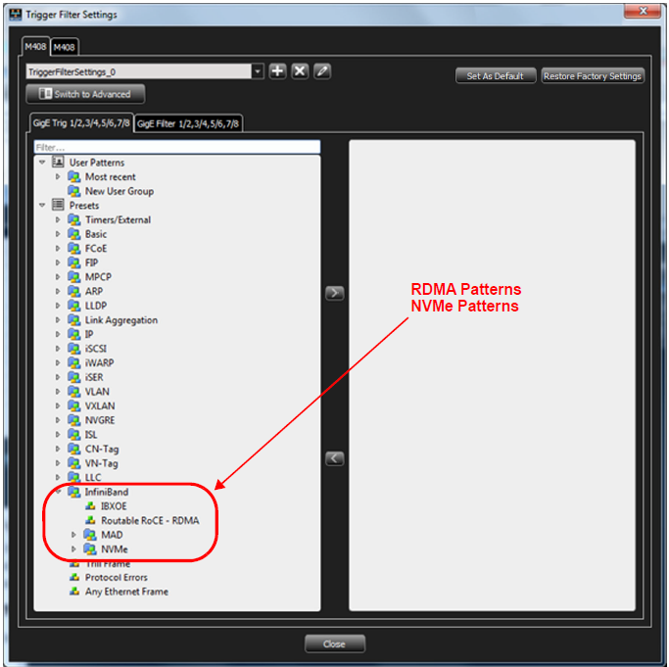This screenshot has width=669, height=667.
Task: Click the IBXOE pattern icon
Action: point(90,506)
